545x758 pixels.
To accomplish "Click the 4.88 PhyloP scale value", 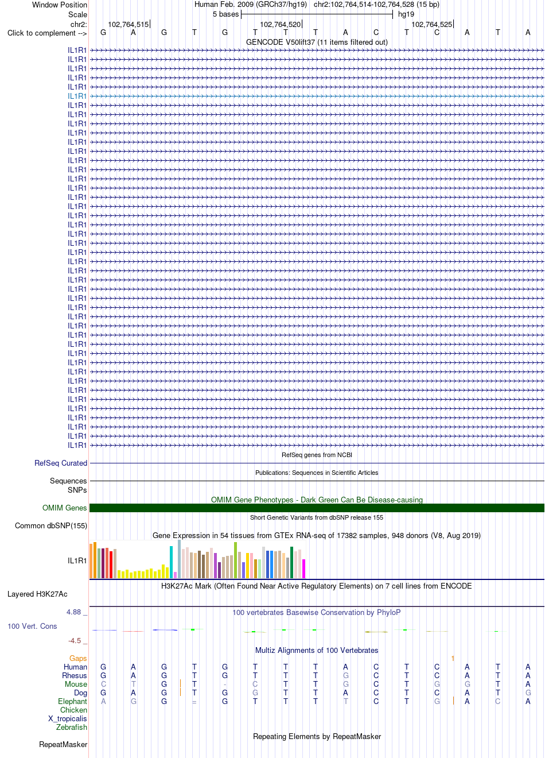I will click(x=73, y=612).
